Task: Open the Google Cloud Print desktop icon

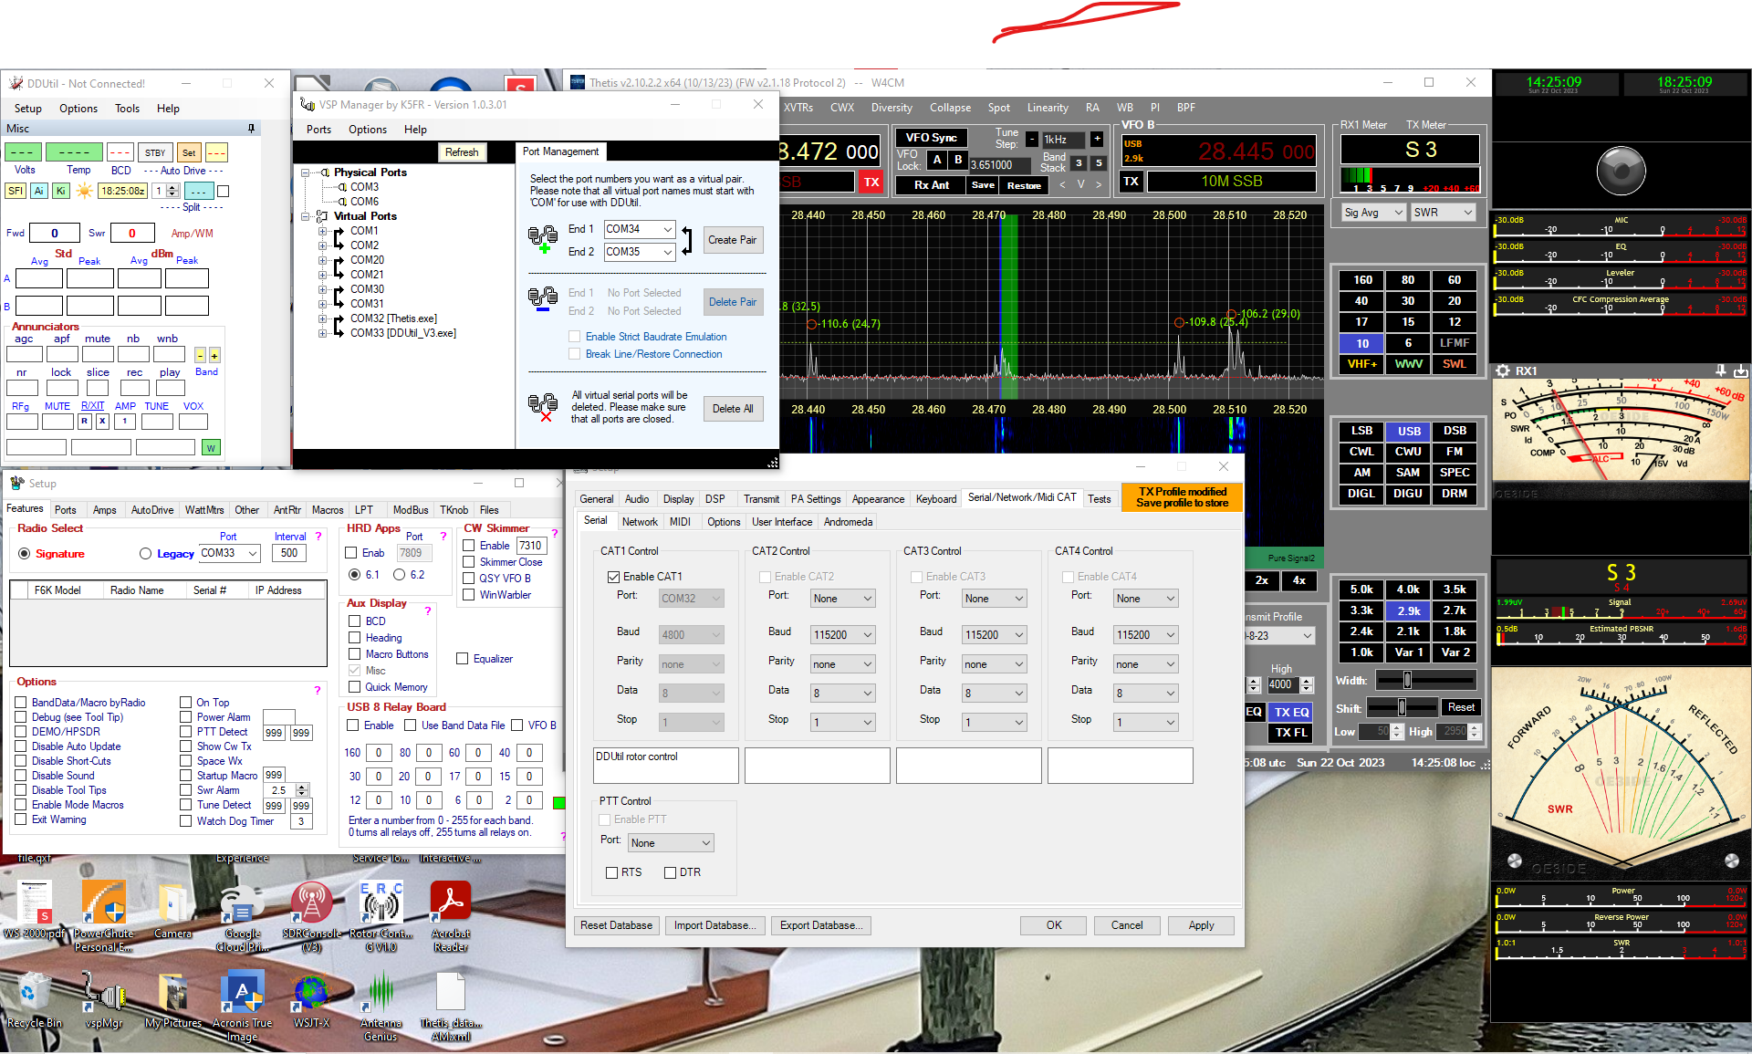Action: (x=242, y=916)
